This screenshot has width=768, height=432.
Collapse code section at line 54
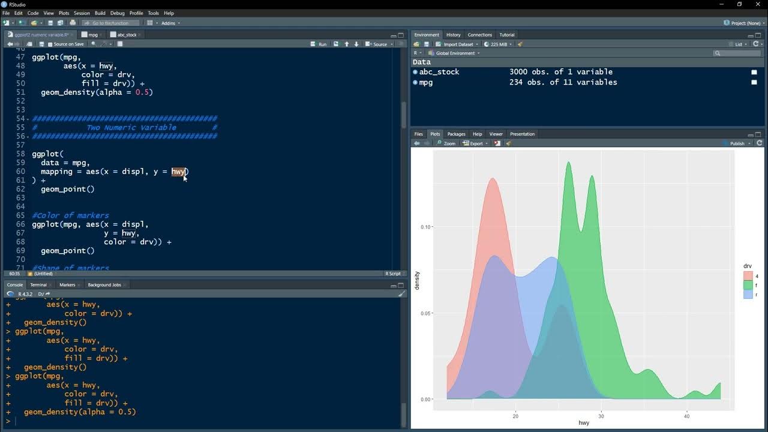click(x=28, y=119)
